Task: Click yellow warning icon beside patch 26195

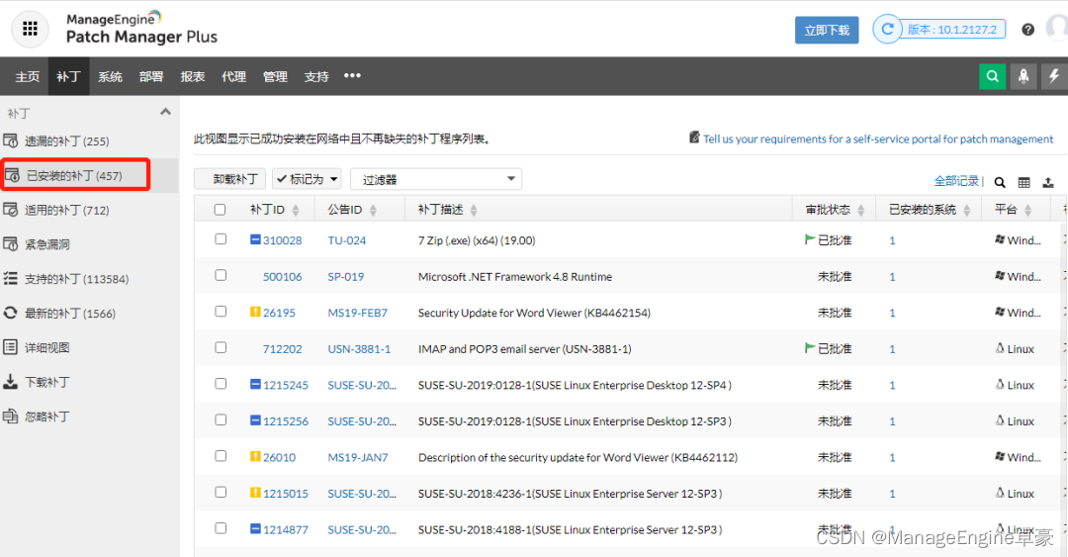Action: pos(255,312)
